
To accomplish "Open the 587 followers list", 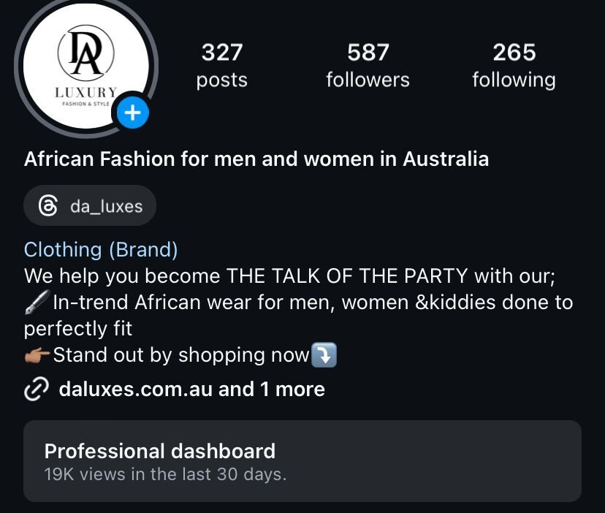I will coord(368,65).
